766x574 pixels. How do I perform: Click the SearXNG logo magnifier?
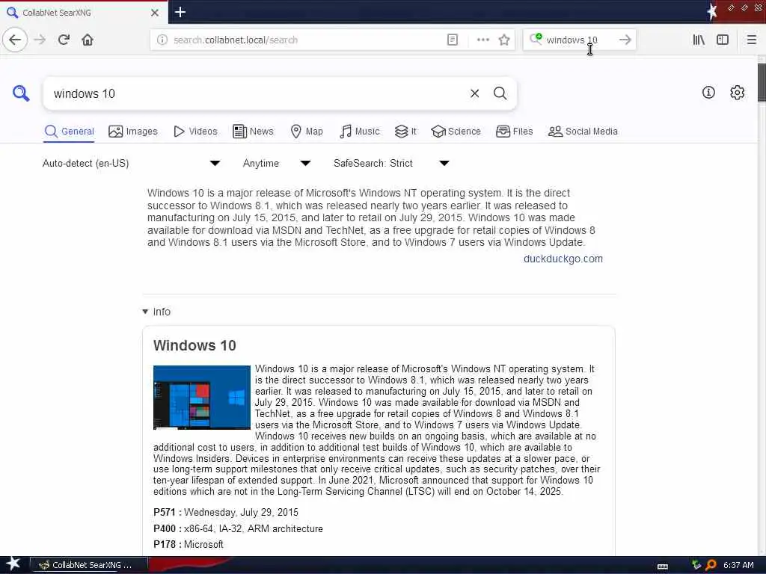[20, 93]
